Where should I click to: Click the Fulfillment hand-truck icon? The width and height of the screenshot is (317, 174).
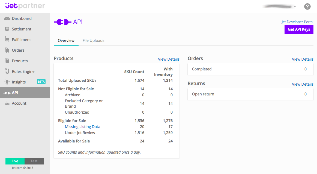pyautogui.click(x=7, y=39)
